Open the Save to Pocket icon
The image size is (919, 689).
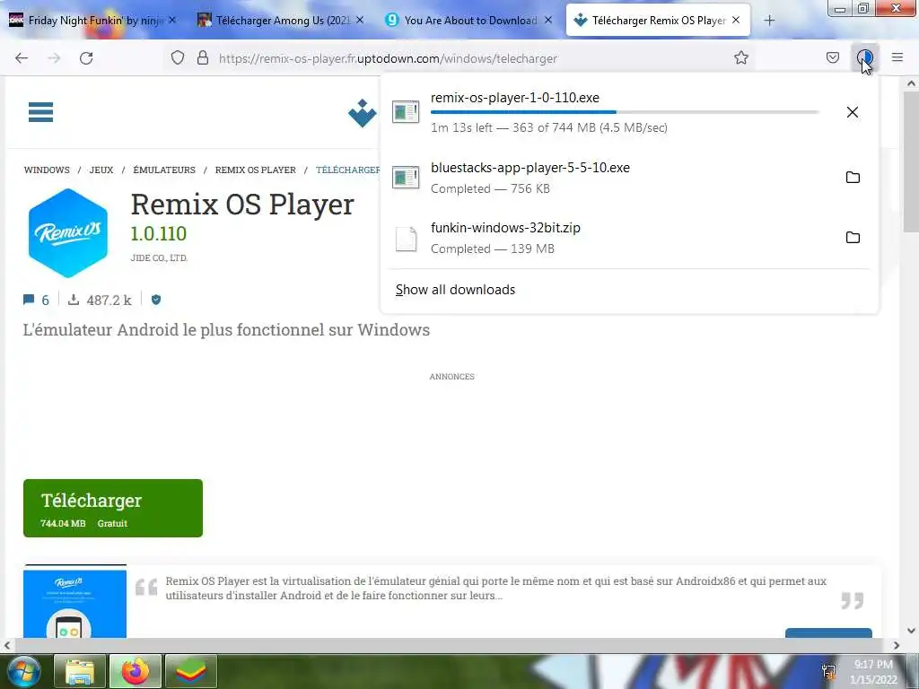(833, 57)
